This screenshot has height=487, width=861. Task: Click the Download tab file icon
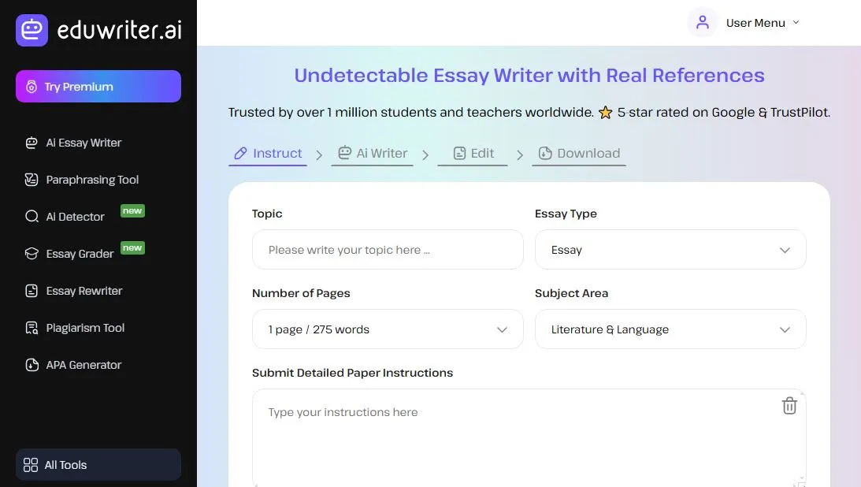click(x=544, y=153)
